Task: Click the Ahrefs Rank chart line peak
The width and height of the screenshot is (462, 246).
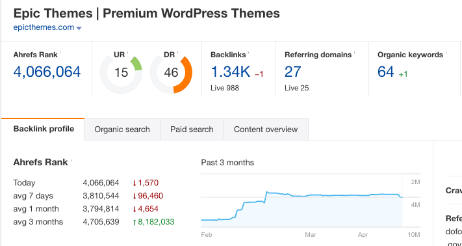Action: click(267, 192)
